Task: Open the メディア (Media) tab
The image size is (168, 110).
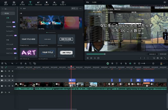Action: [6, 3]
